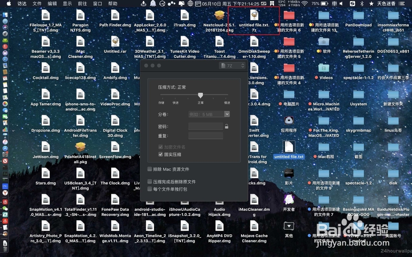This screenshot has height=257, width=412.
Task: Click the volume speaker icon in menu bar
Action: (341, 3)
